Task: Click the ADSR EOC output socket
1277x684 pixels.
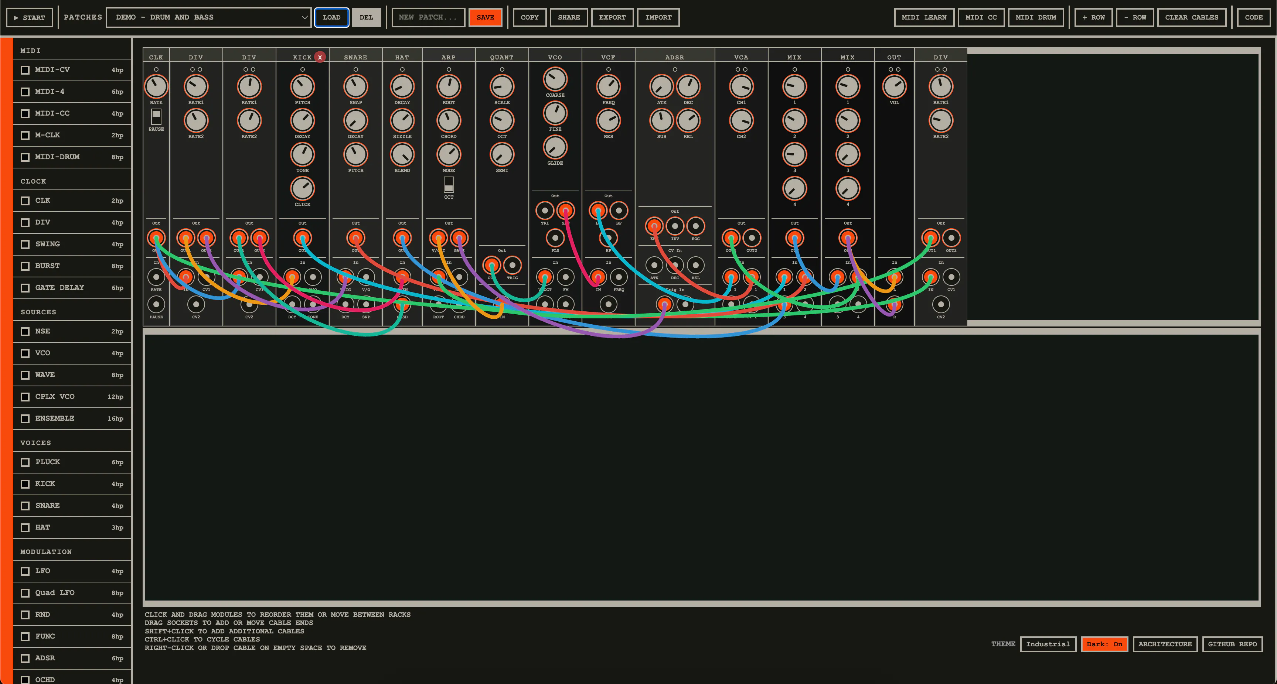Action: coord(695,226)
